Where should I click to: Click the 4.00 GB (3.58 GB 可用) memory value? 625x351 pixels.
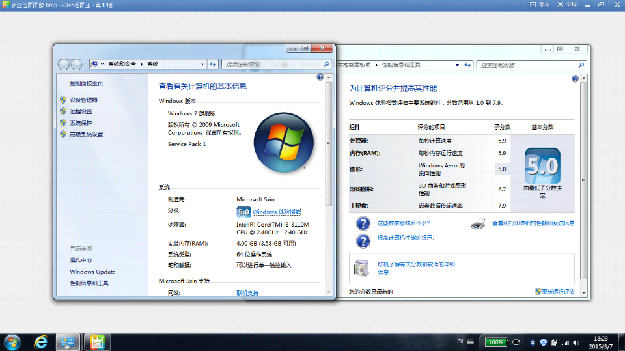[x=266, y=244]
